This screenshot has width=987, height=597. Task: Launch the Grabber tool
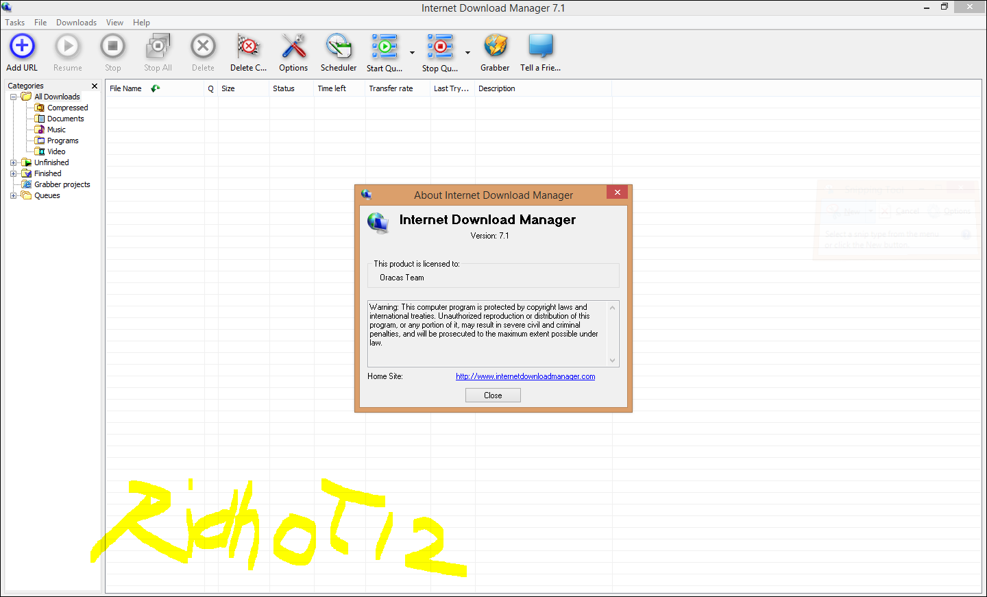[x=495, y=47]
